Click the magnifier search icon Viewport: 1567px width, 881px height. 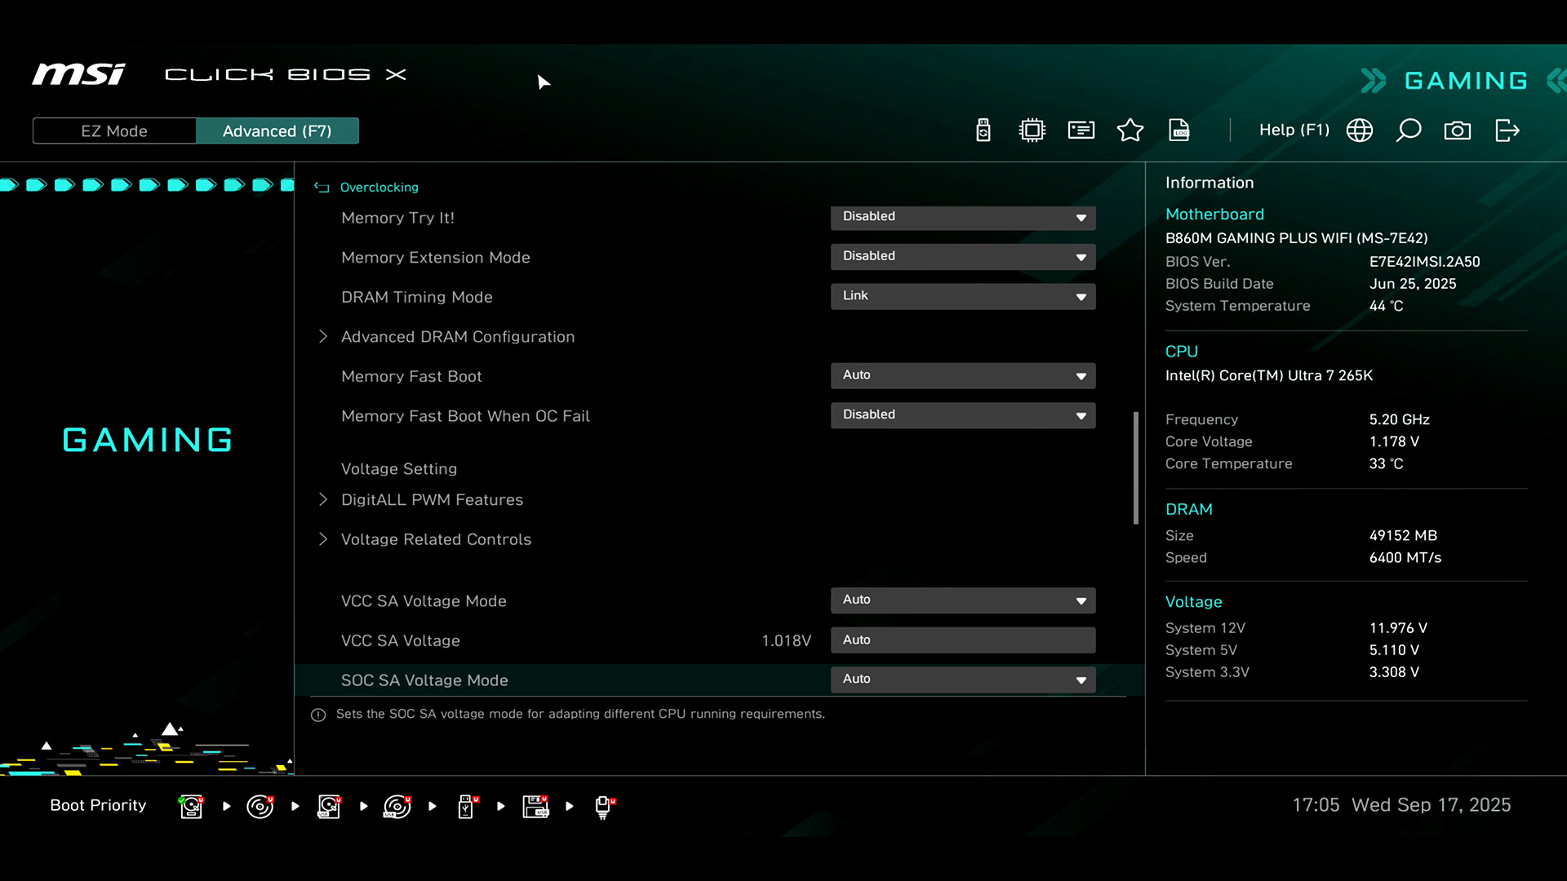click(1408, 131)
